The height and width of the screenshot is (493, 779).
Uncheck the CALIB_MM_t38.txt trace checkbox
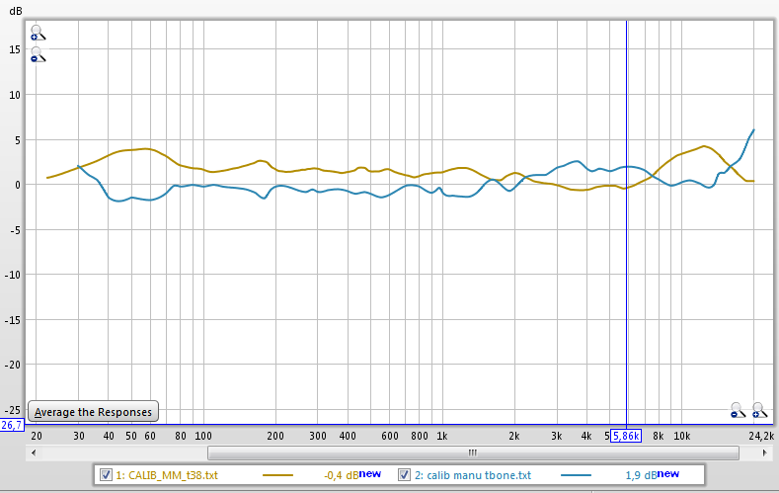click(107, 475)
